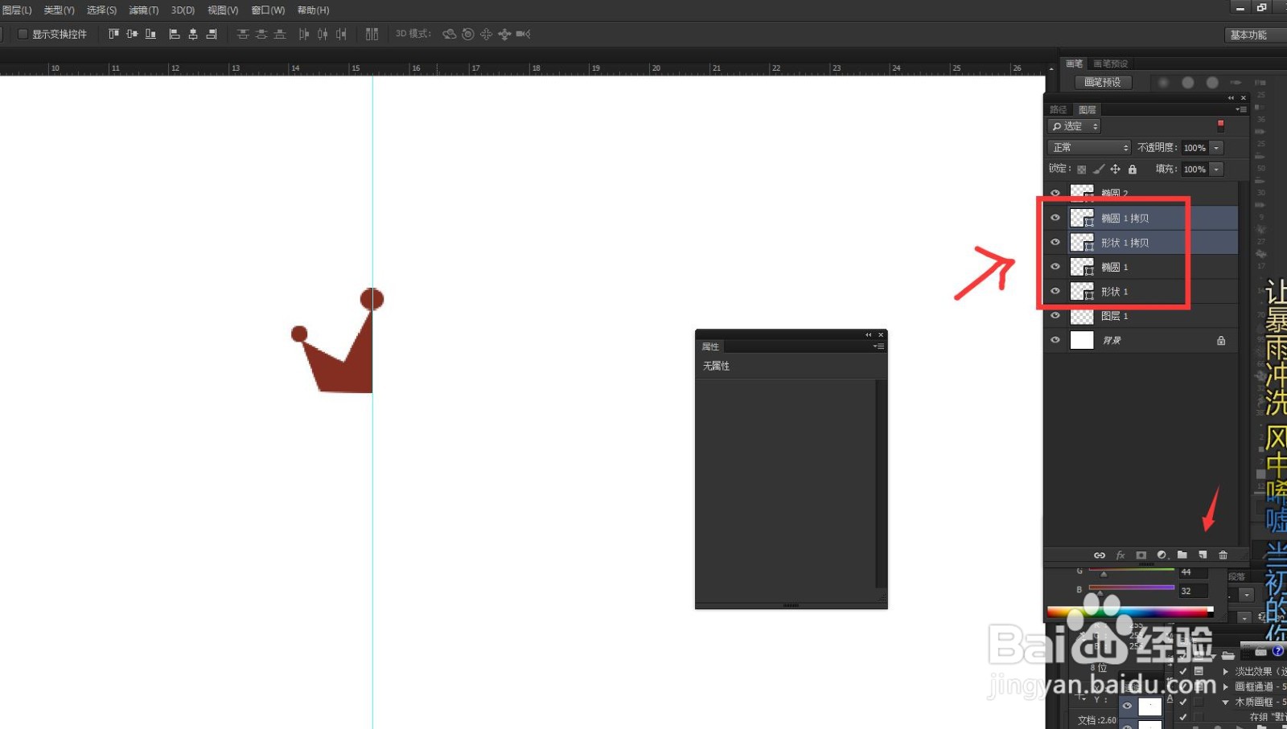The height and width of the screenshot is (729, 1287).
Task: Switch to the 画笔预设 tab
Action: click(x=1111, y=63)
